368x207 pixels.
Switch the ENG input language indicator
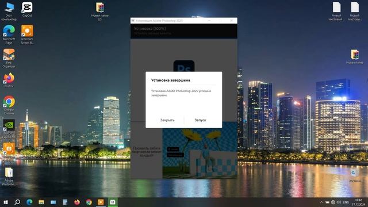coord(346,202)
